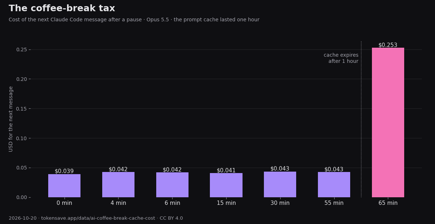Image resolution: width=435 pixels, height=224 pixels.
Task: Click the $0.043 value above the 55 min bar
Action: [x=334, y=169]
